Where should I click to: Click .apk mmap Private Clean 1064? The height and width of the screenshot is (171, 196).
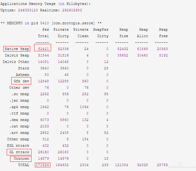pyautogui.click(x=84, y=107)
